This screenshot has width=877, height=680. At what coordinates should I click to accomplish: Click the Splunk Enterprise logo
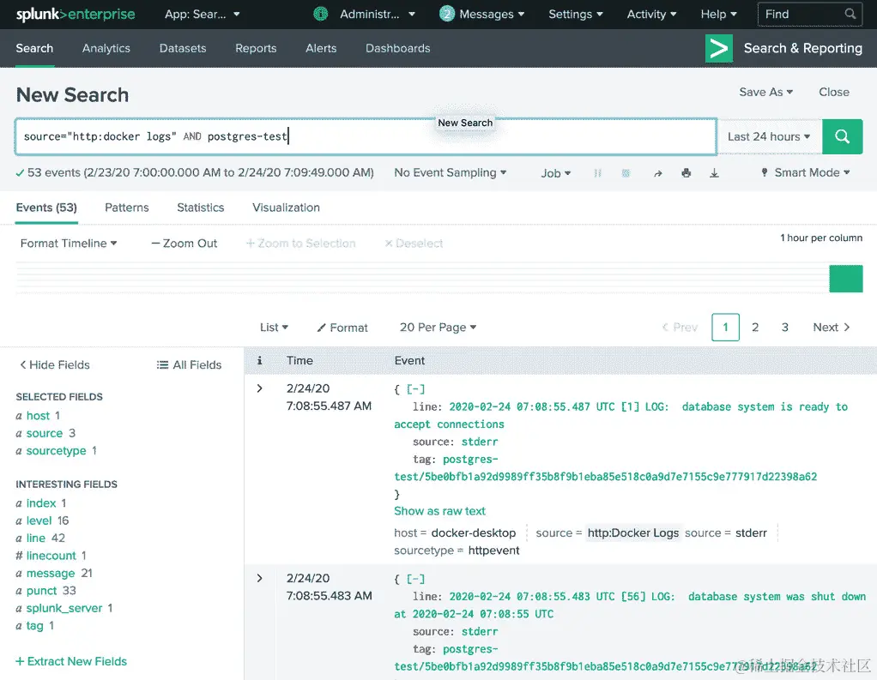click(76, 15)
